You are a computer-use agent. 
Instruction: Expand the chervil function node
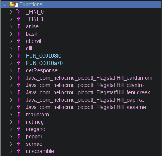click(x=11, y=41)
